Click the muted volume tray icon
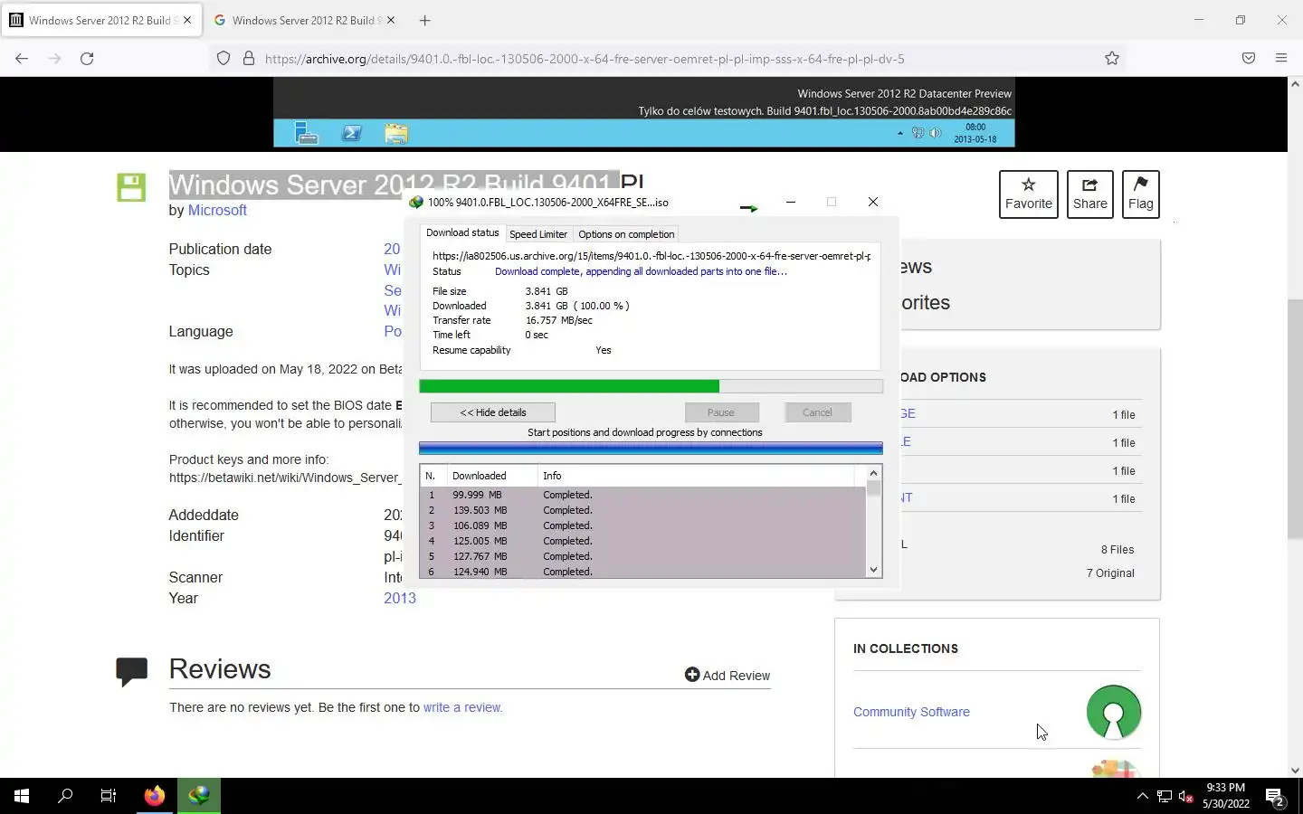 [1185, 797]
